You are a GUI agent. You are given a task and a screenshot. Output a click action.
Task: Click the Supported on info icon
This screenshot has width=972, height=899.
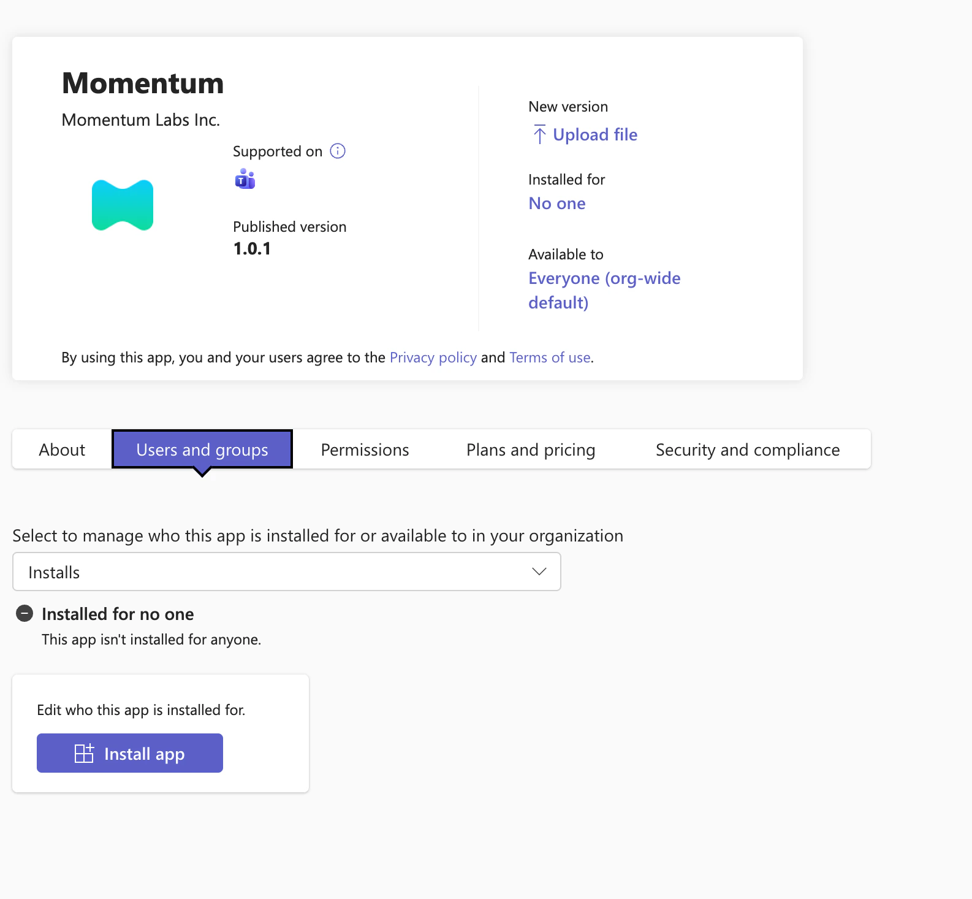338,151
